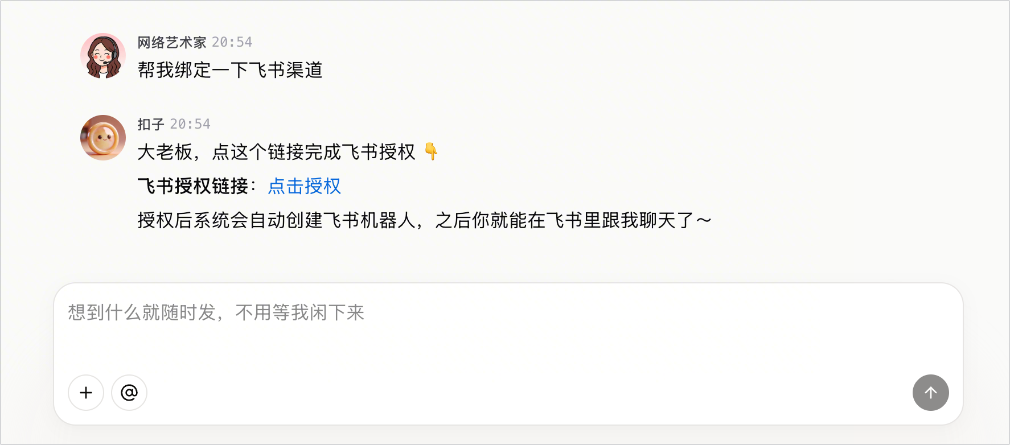Image resolution: width=1010 pixels, height=445 pixels.
Task: Send message with the up-arrow button
Action: tap(930, 393)
